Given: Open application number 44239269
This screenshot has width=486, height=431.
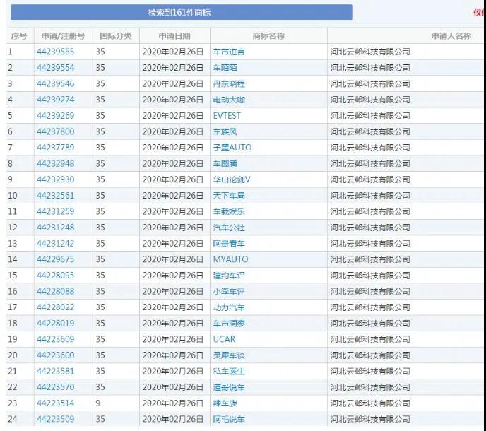Looking at the screenshot, I should tap(56, 116).
